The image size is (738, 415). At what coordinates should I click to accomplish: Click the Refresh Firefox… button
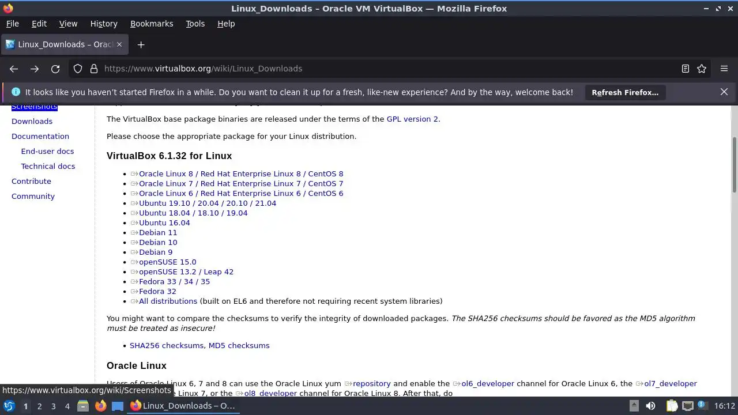point(625,92)
